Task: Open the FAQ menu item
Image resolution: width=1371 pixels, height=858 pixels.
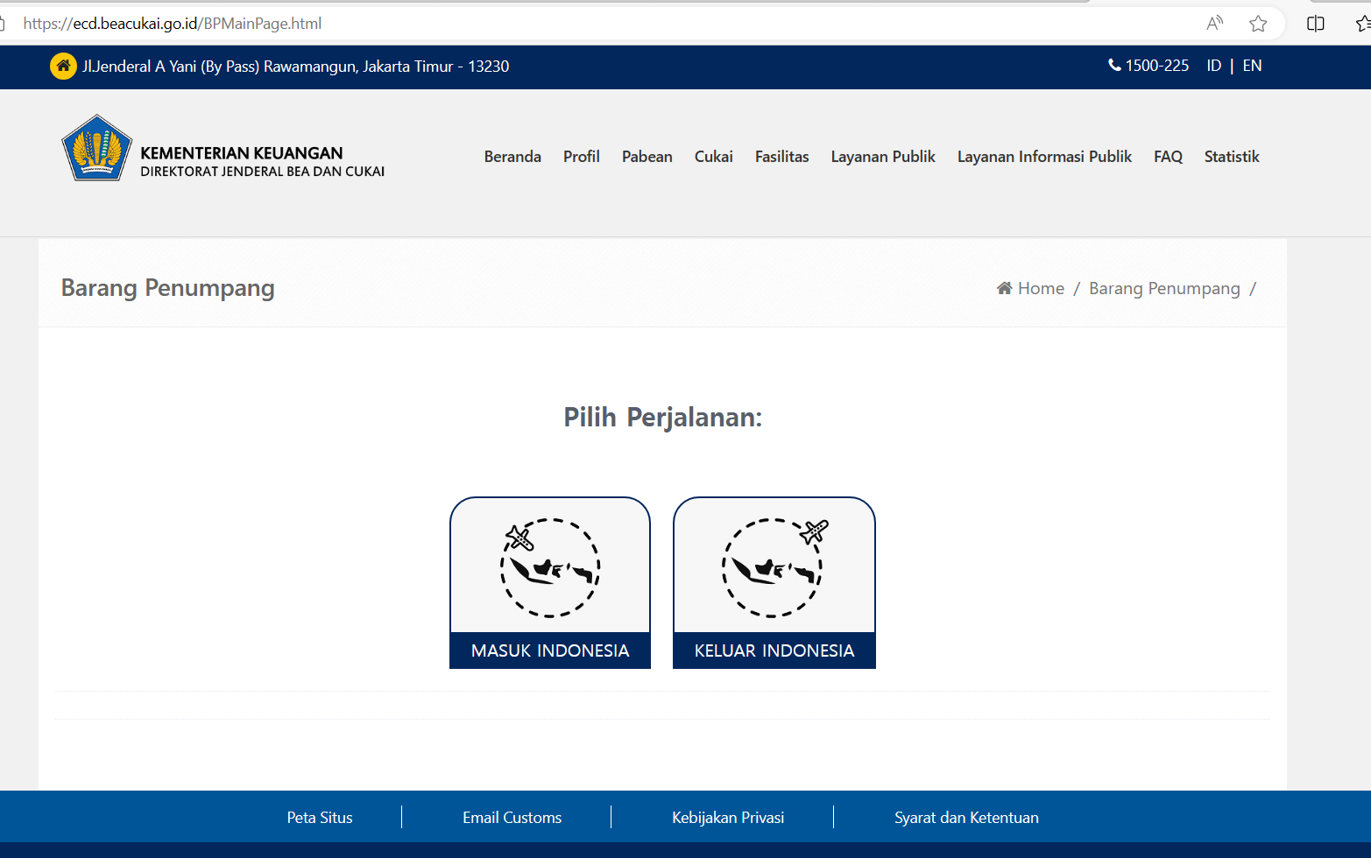Action: tap(1168, 157)
